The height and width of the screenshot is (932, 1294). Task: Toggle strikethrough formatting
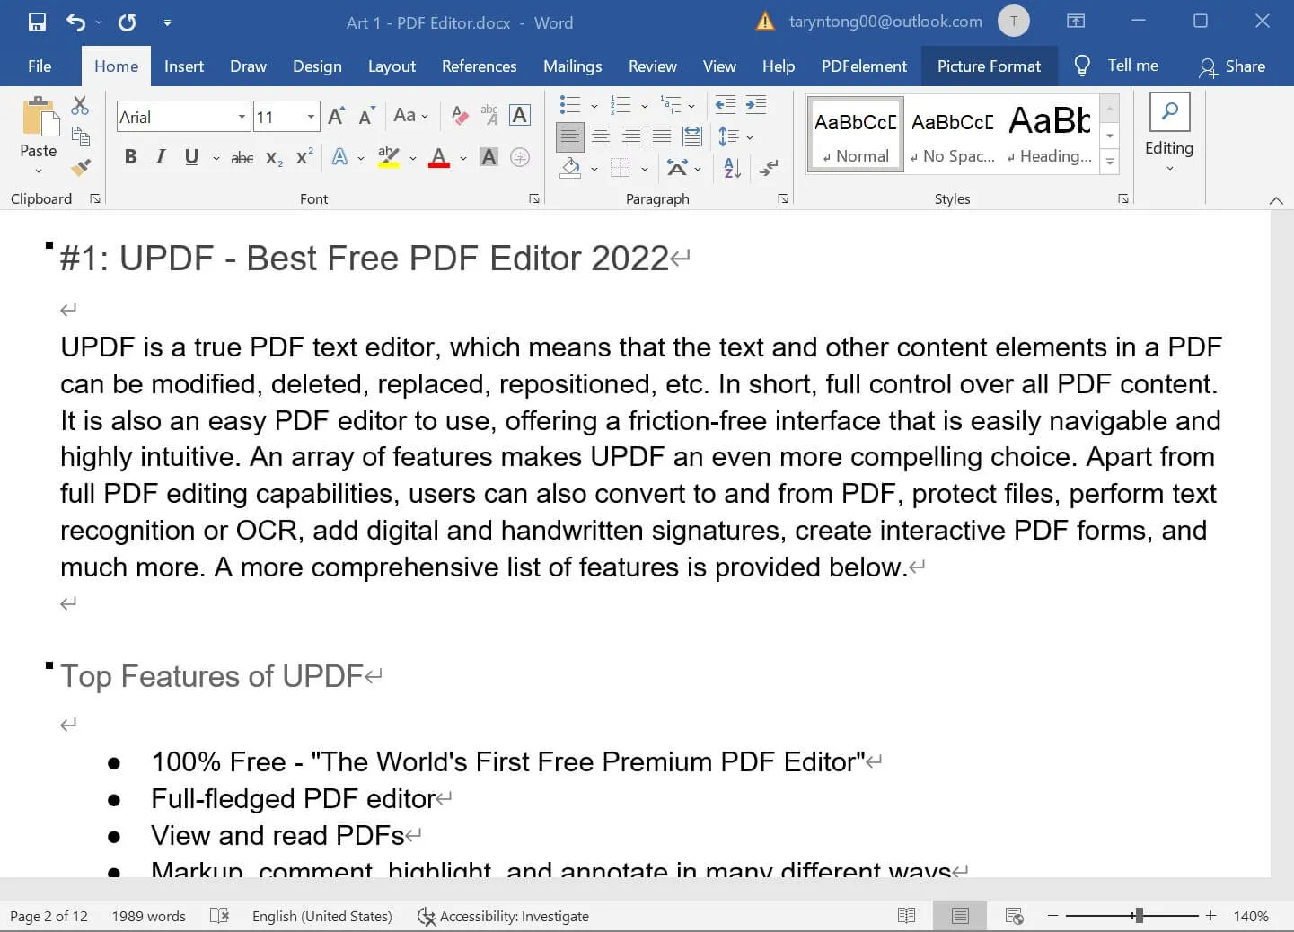[242, 158]
